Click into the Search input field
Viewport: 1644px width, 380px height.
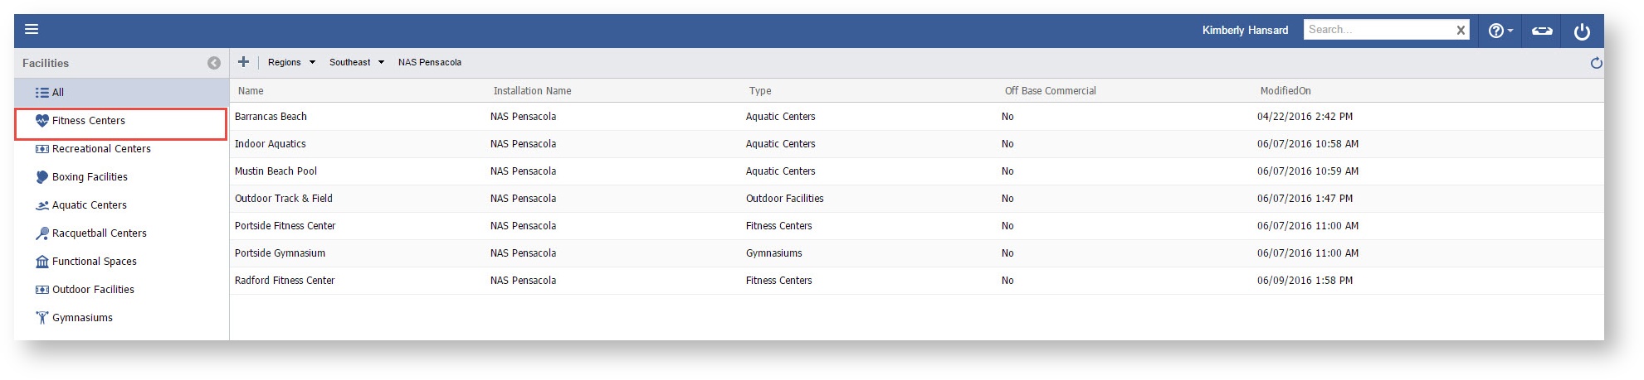[x=1378, y=30]
